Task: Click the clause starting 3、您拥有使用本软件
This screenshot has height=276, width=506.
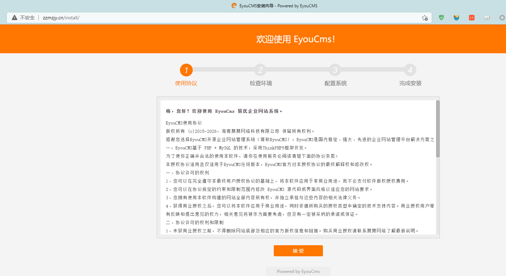Action: [263, 197]
